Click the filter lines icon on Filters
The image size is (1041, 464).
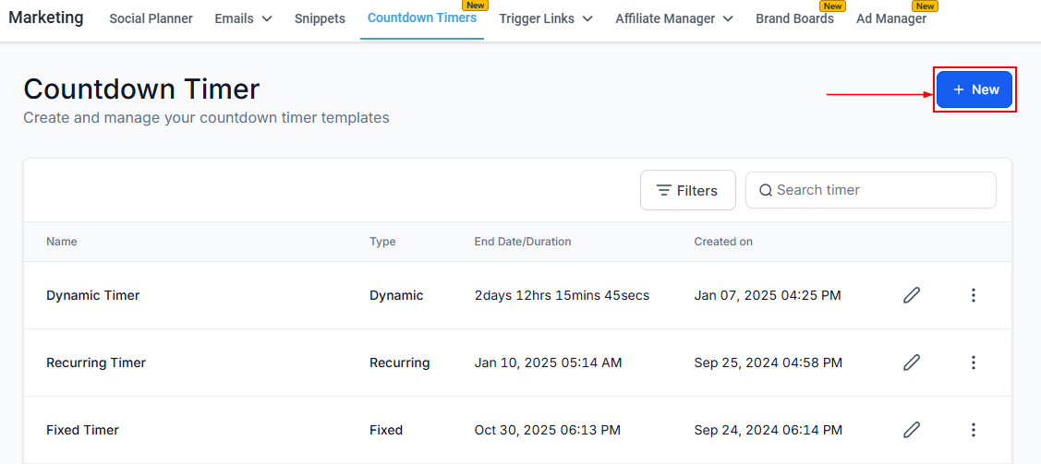click(x=663, y=190)
